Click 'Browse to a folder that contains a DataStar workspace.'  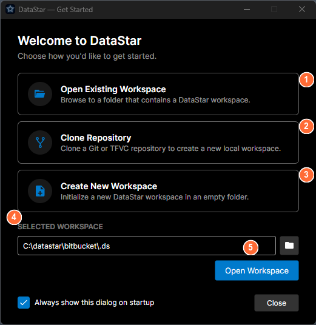[155, 100]
